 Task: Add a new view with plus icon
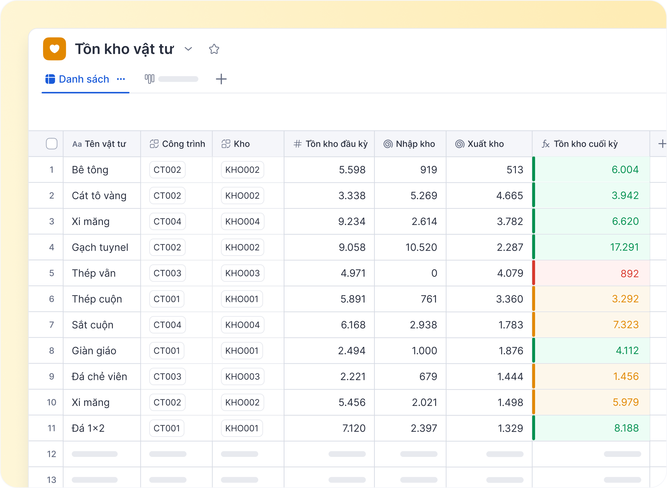(221, 79)
